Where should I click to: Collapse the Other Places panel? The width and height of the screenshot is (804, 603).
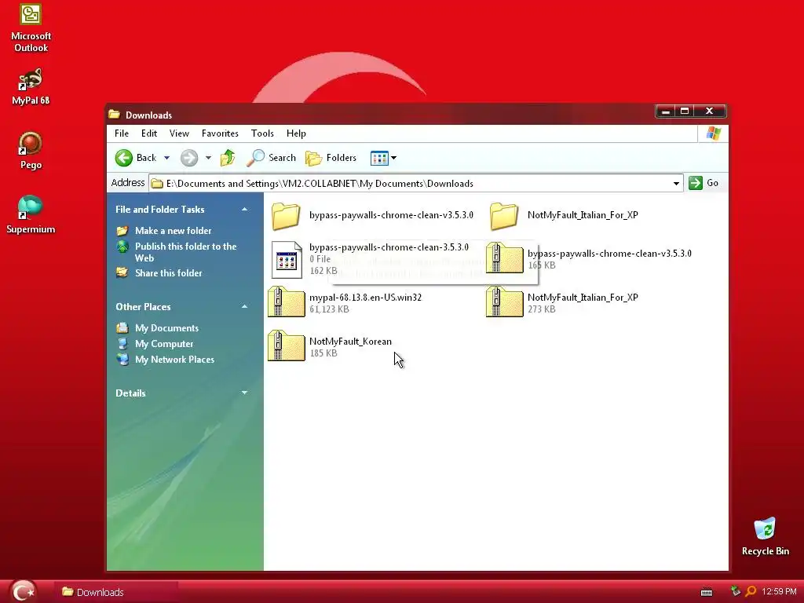pyautogui.click(x=245, y=307)
